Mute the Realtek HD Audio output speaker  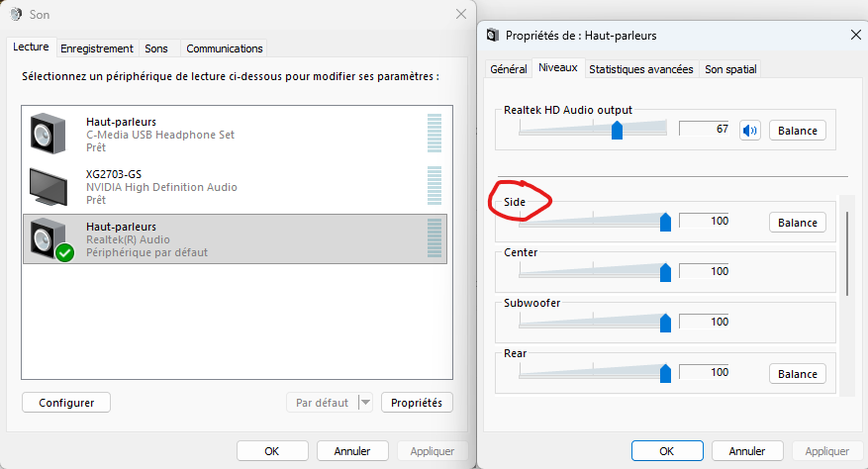[x=749, y=131]
